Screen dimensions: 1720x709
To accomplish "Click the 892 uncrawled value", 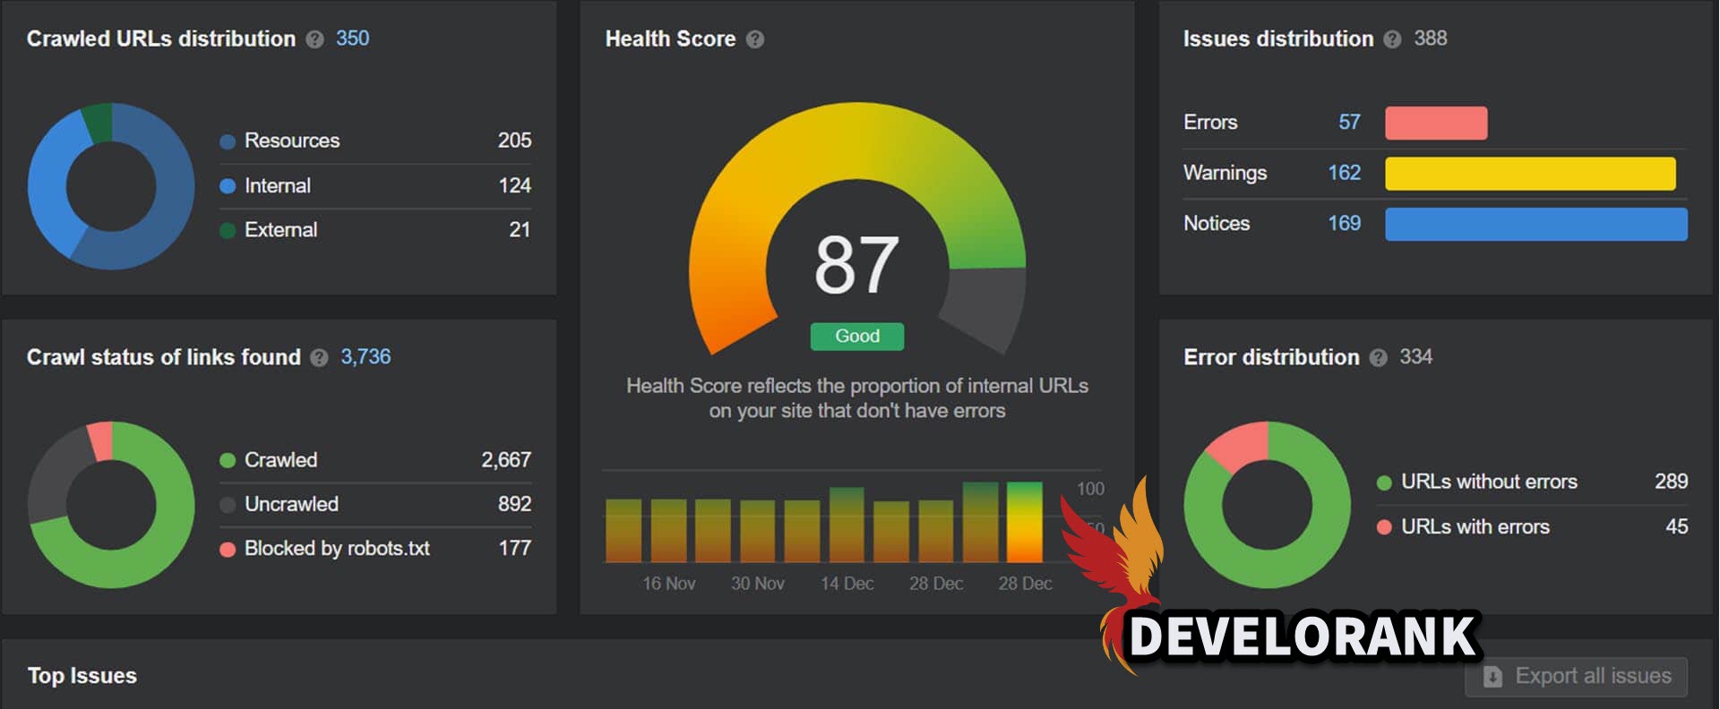I will point(515,504).
